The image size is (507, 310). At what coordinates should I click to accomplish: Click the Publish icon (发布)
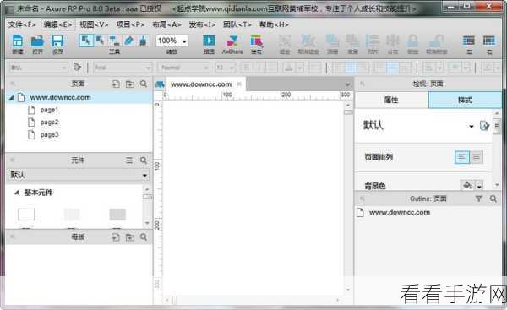tap(256, 41)
